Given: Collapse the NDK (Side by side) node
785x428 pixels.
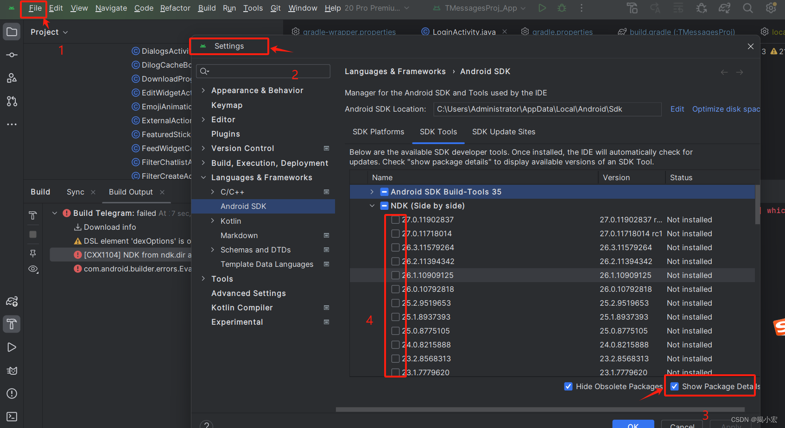Looking at the screenshot, I should 372,205.
